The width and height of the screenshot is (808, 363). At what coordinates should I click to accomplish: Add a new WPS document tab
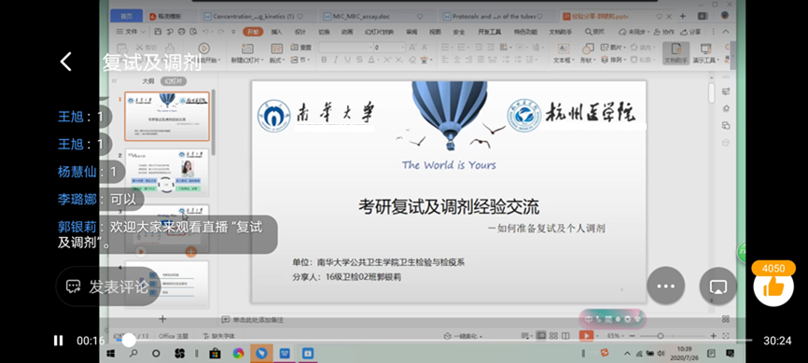[x=683, y=17]
